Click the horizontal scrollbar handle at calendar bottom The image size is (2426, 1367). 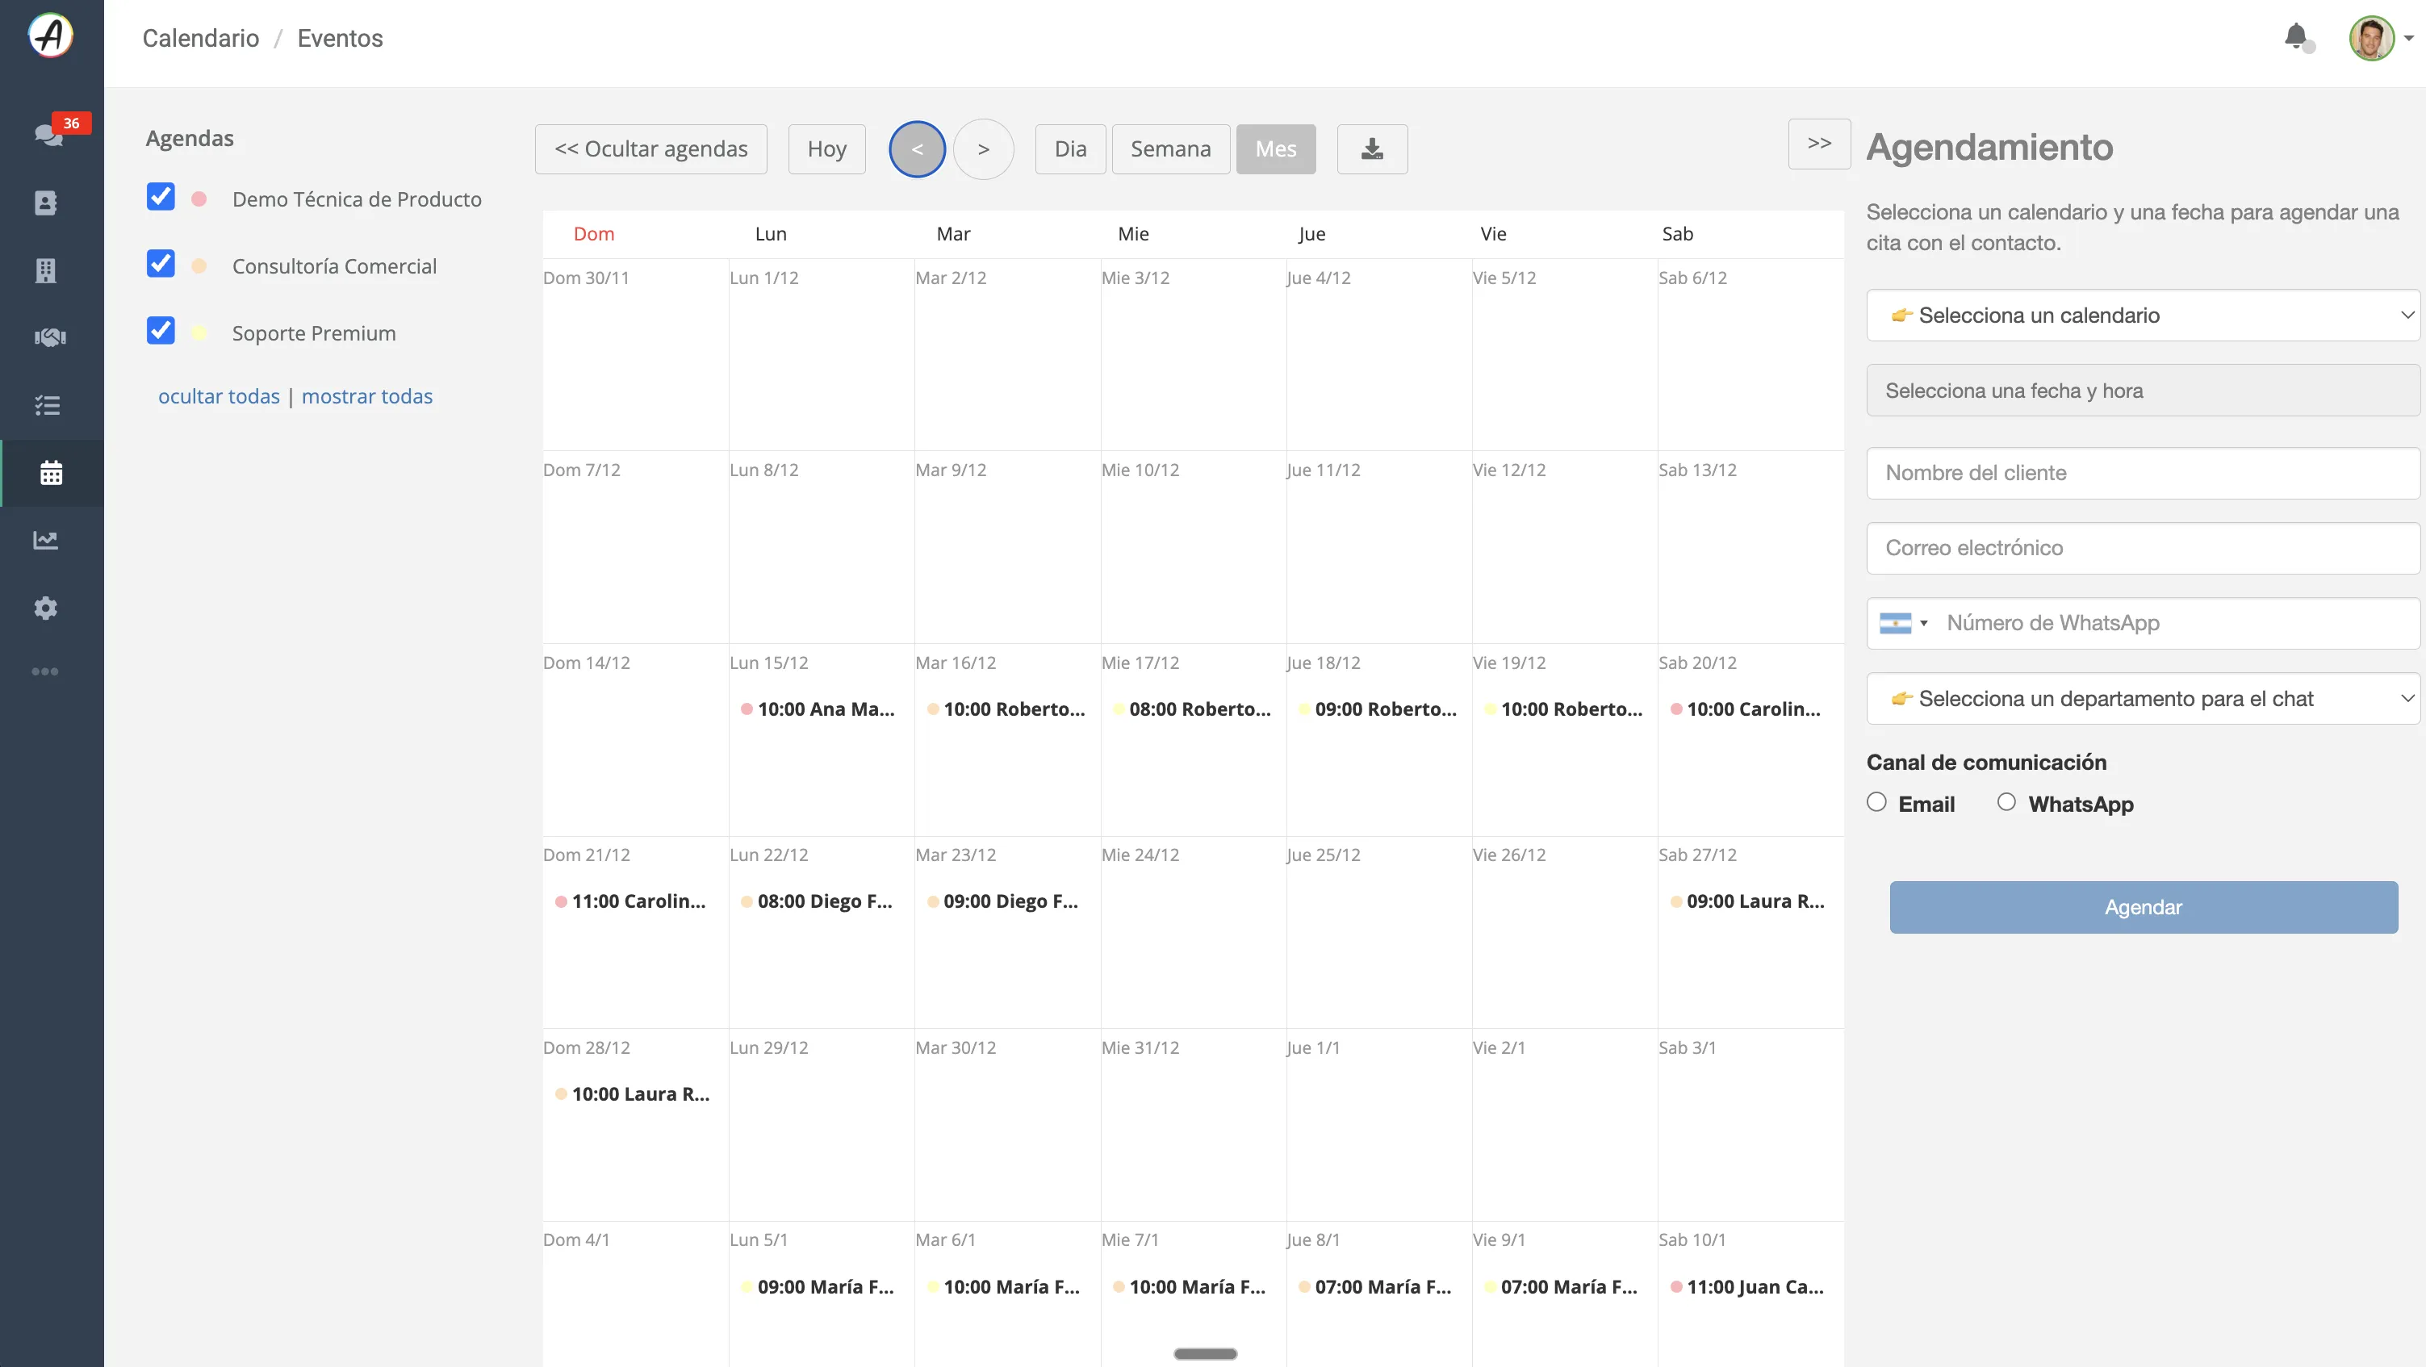[1206, 1354]
